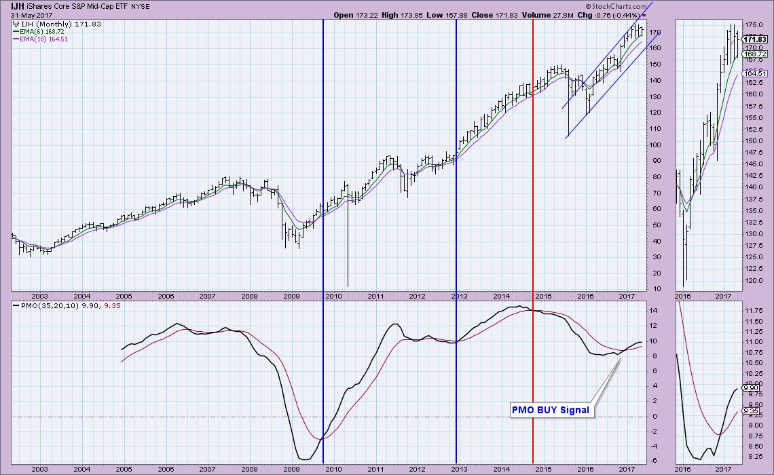Click the Volume 27.8M value in the header
The image size is (774, 475).
[547, 16]
